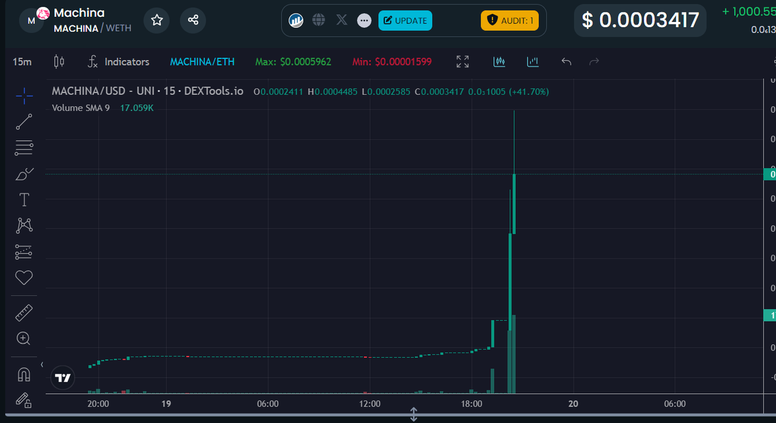Viewport: 776px width, 423px height.
Task: Open the 15m timeframe selector
Action: click(x=22, y=62)
